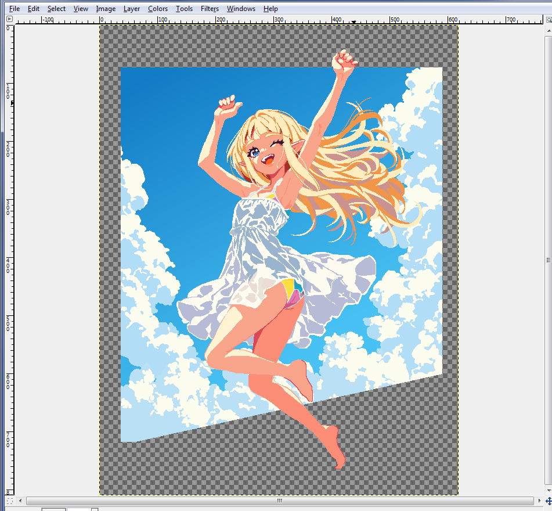Open the navigation preview icon
This screenshot has height=511, width=552.
[x=548, y=501]
